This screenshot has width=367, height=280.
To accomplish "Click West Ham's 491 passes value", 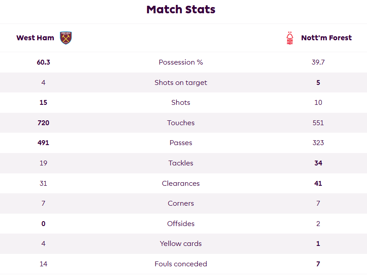I will [x=43, y=143].
